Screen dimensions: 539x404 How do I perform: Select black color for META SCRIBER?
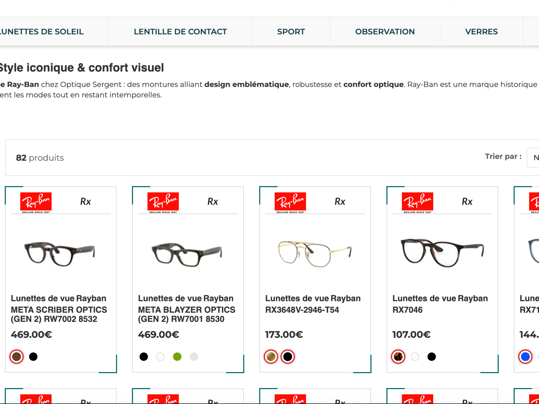click(33, 357)
